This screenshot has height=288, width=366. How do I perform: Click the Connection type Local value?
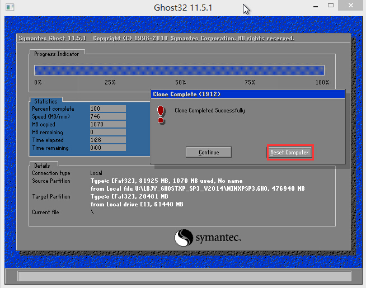pos(96,173)
